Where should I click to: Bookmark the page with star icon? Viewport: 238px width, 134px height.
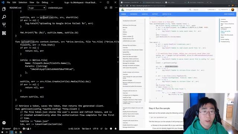(229, 6)
